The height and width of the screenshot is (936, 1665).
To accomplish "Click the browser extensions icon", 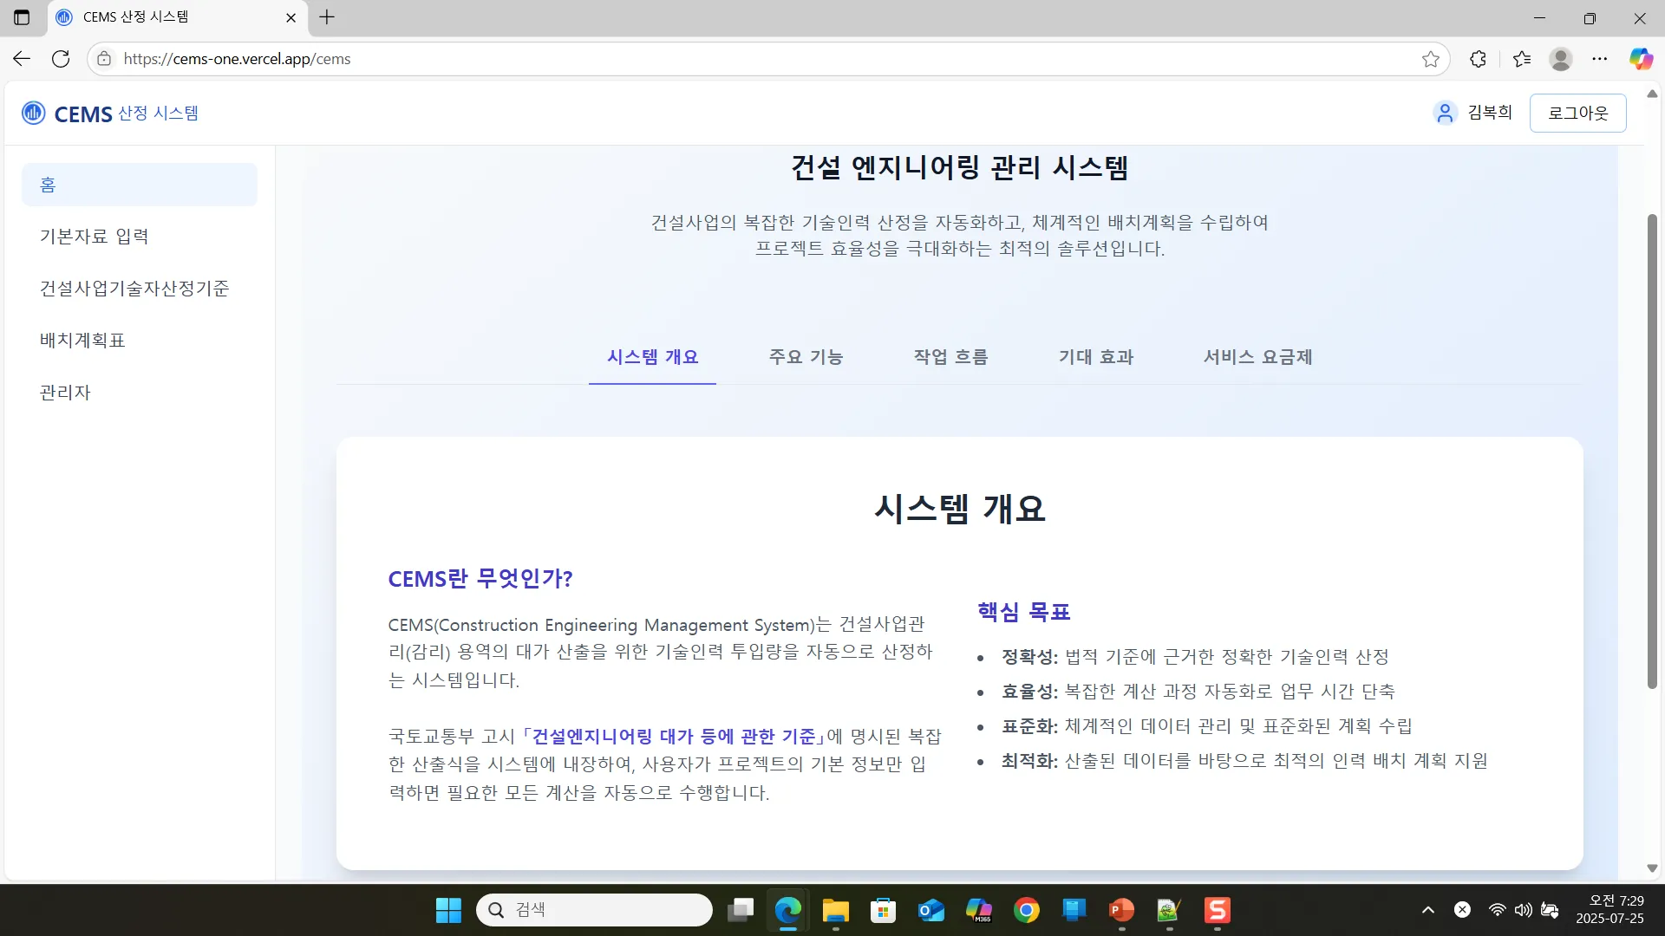I will [x=1478, y=58].
